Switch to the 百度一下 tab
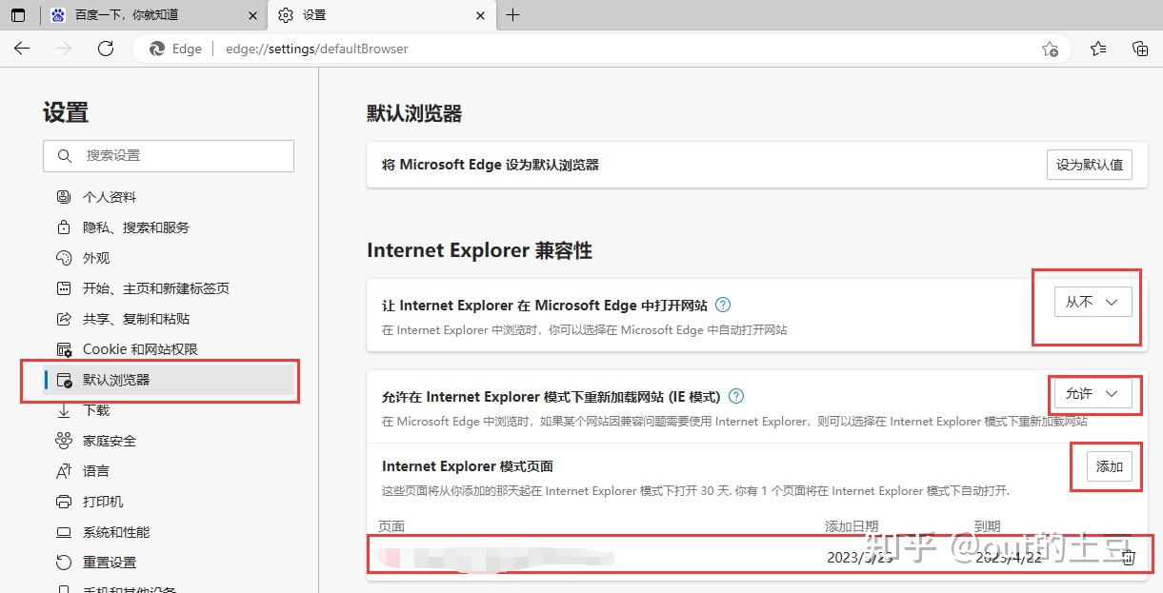Viewport: 1163px width, 593px height. [x=153, y=14]
